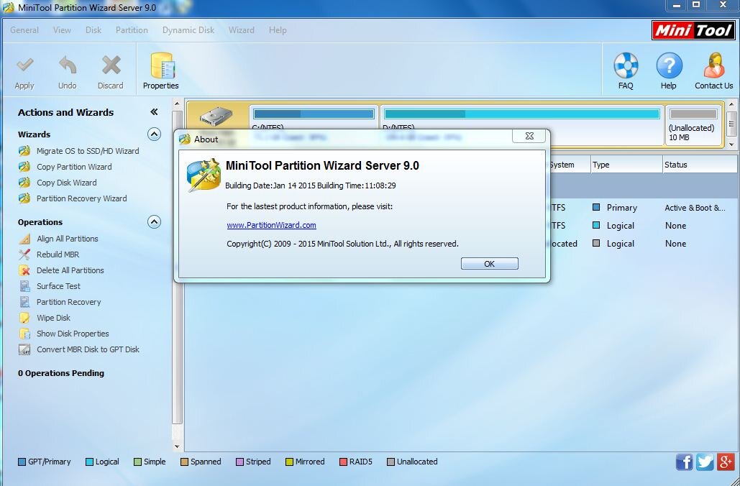Open the View menu
Screen dimensions: 740x486
click(x=62, y=30)
